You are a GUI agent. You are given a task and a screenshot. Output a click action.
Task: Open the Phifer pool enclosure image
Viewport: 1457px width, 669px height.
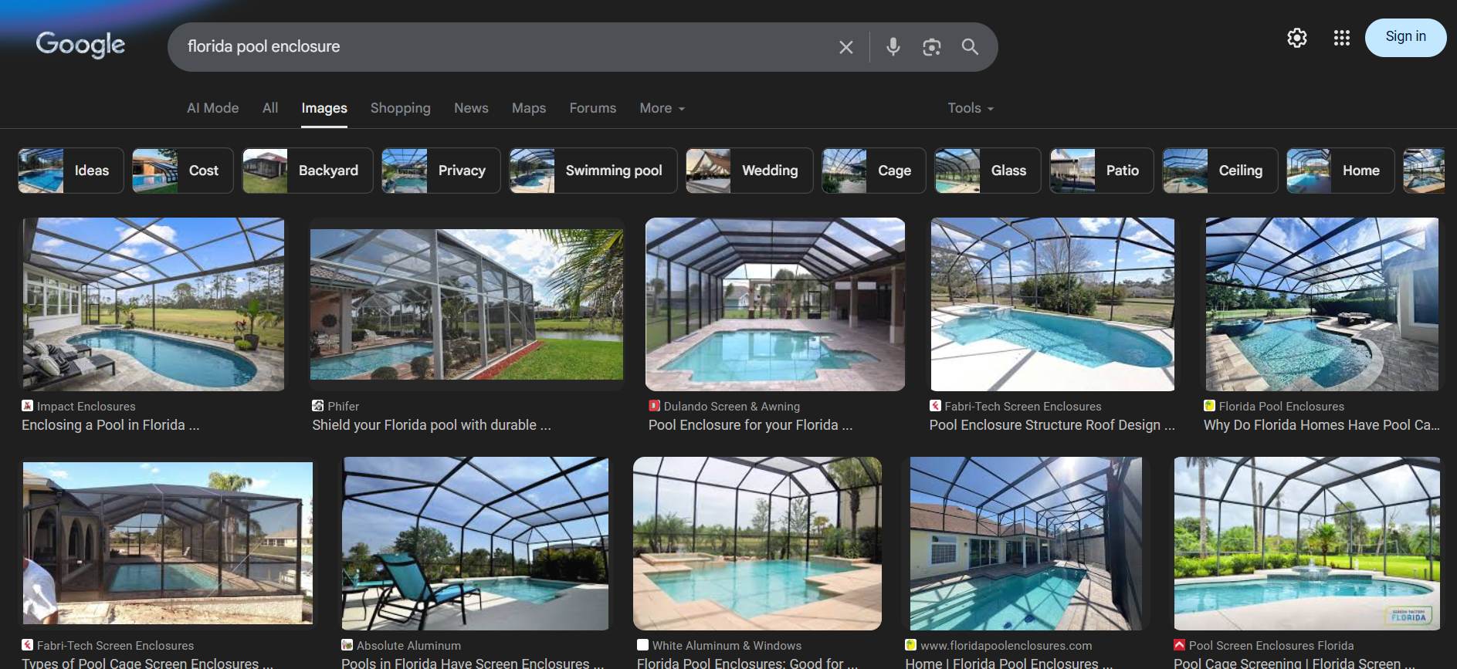466,304
